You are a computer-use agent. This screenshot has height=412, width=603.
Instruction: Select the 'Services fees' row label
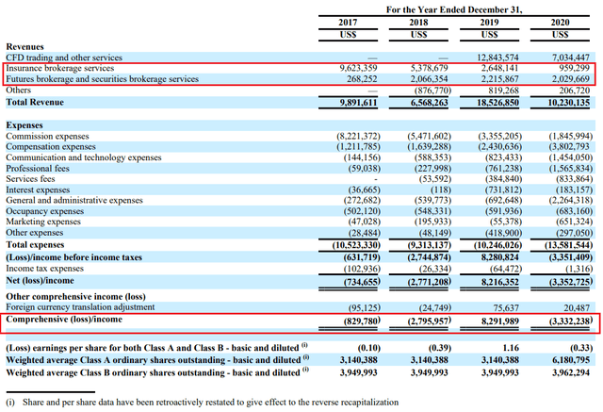tap(30, 179)
